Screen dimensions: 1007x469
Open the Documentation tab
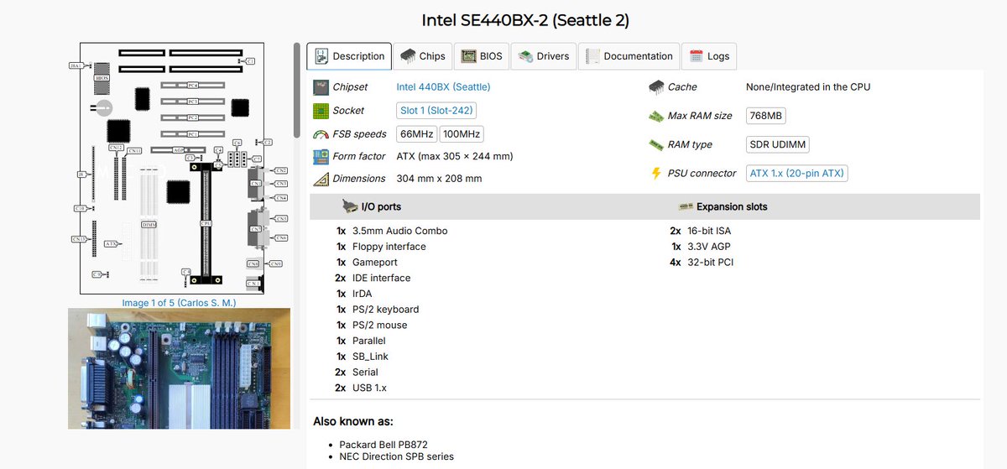point(629,56)
